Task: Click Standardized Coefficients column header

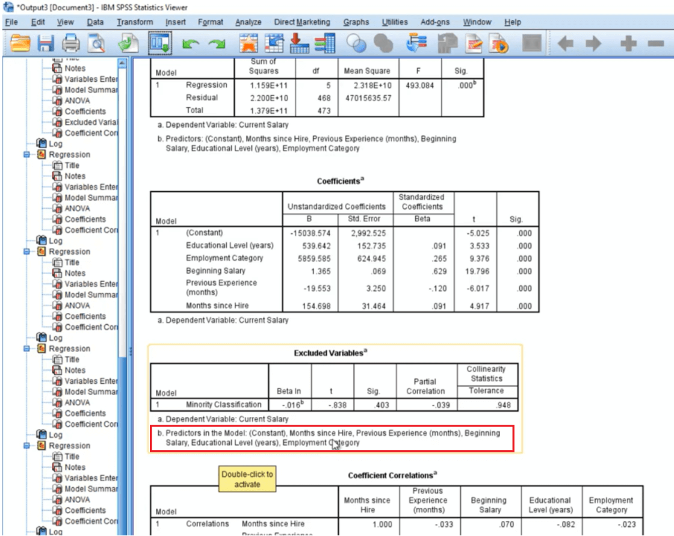Action: pyautogui.click(x=422, y=202)
